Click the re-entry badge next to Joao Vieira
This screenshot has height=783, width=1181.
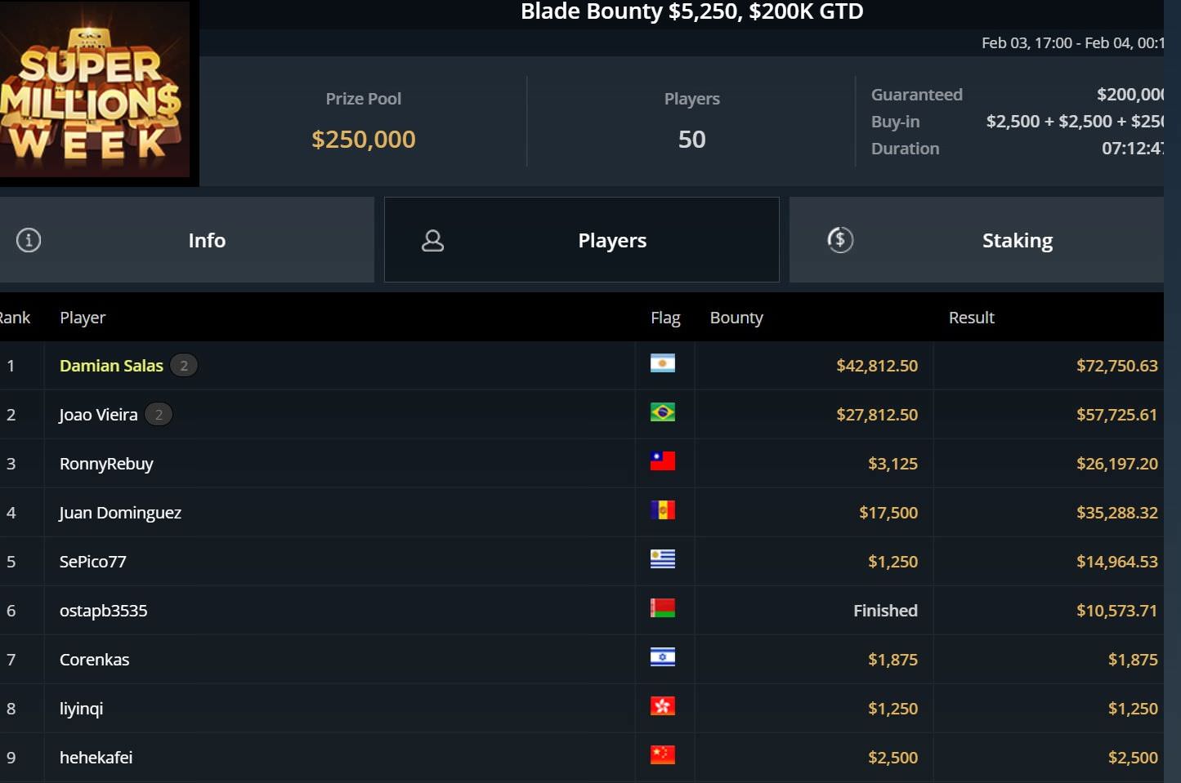[159, 415]
